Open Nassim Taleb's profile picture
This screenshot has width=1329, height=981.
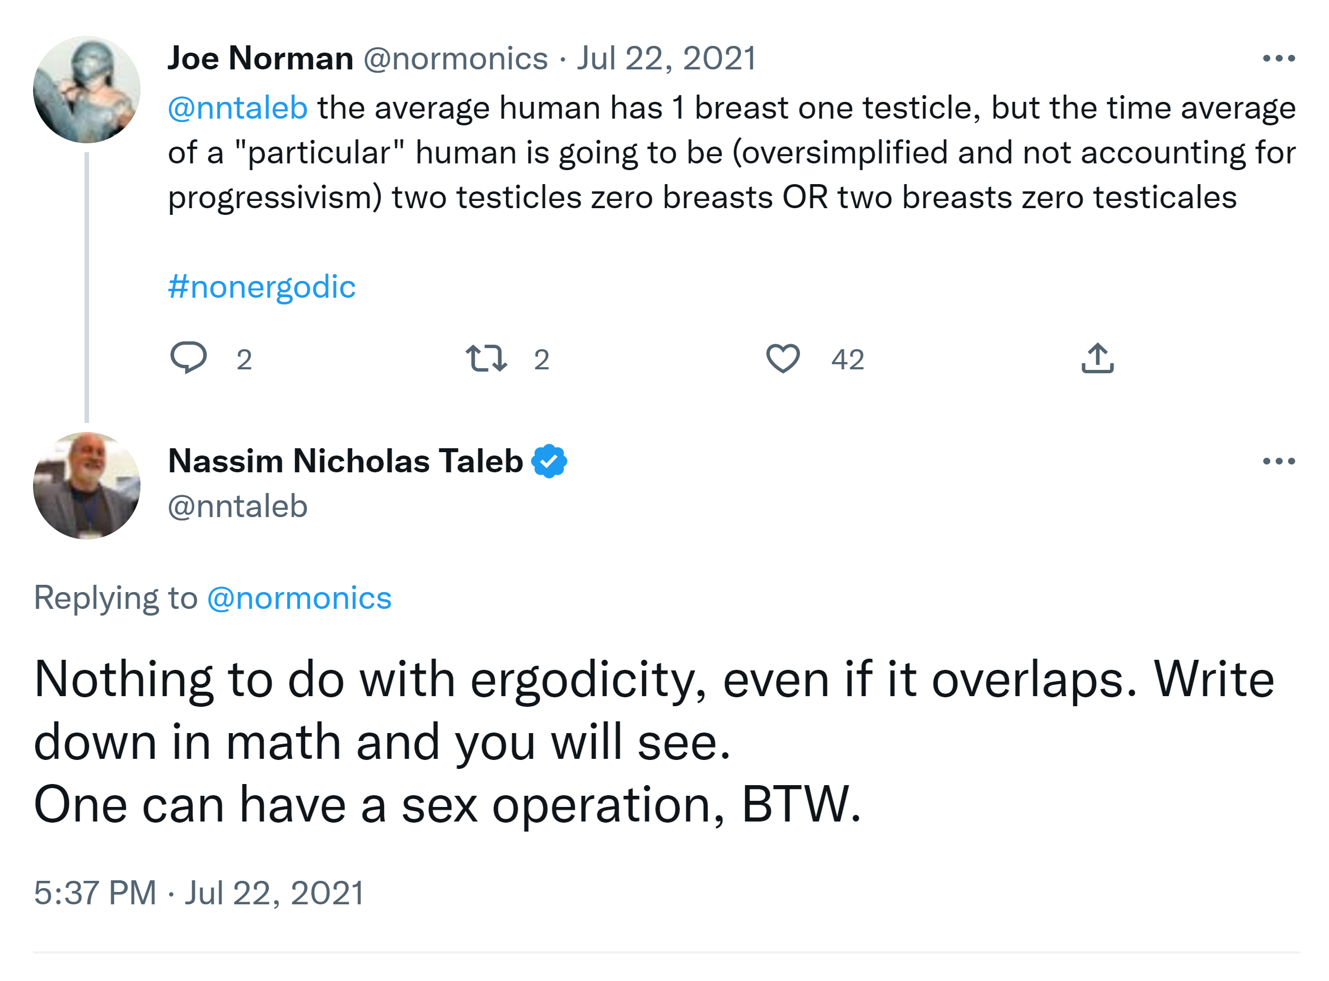(x=87, y=486)
